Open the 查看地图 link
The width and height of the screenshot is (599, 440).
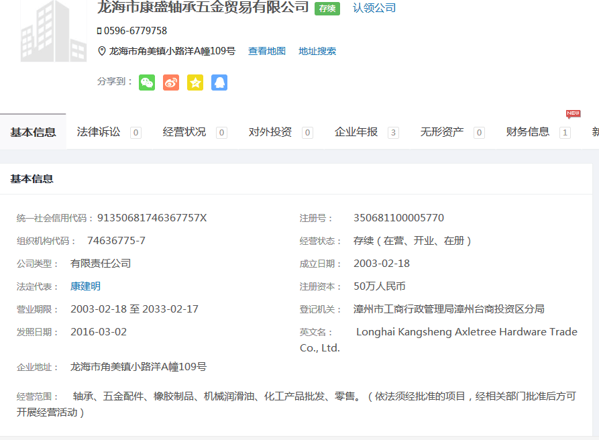(x=267, y=51)
